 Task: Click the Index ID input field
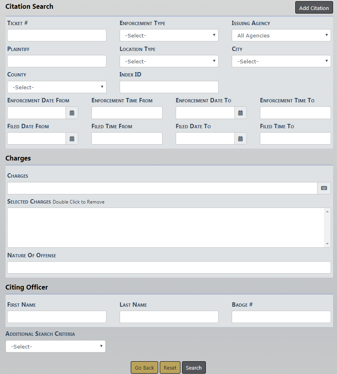pyautogui.click(x=169, y=87)
